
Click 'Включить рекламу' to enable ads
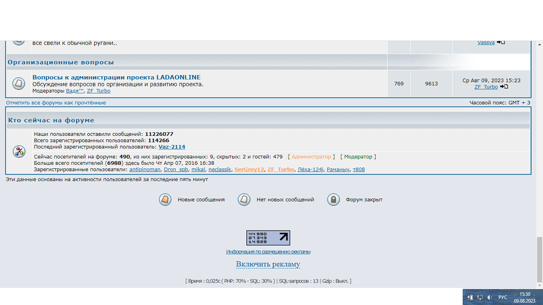tap(268, 264)
